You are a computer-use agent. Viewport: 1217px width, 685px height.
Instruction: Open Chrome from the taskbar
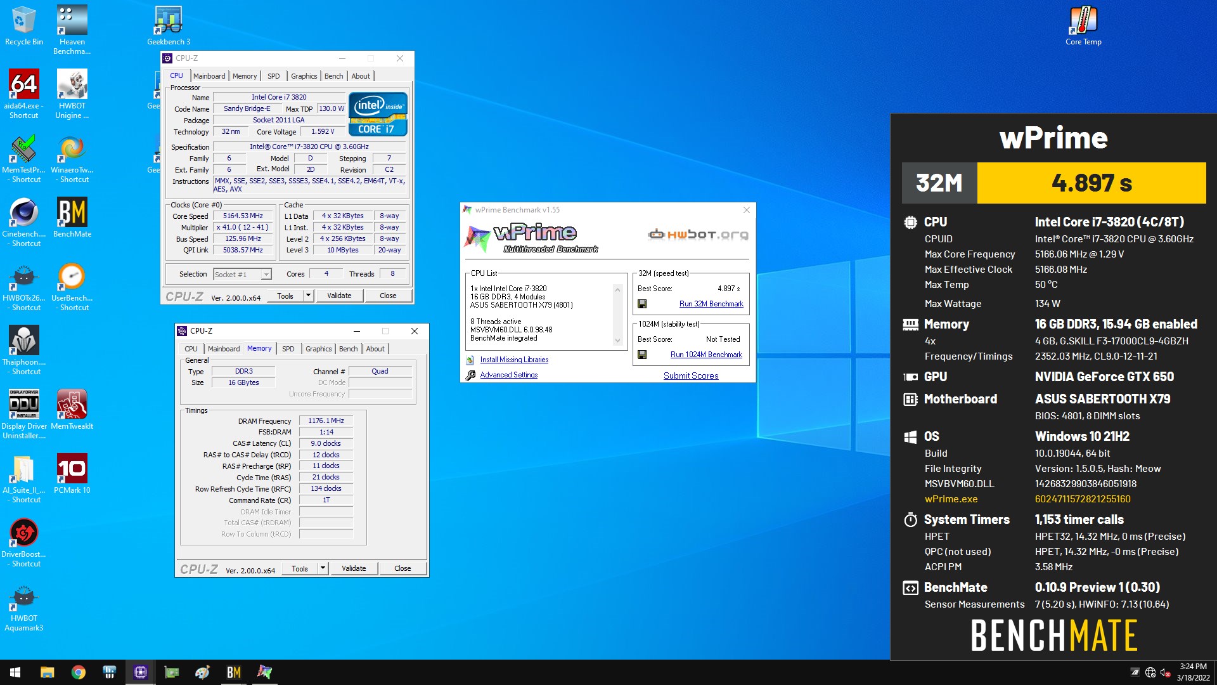pyautogui.click(x=79, y=672)
